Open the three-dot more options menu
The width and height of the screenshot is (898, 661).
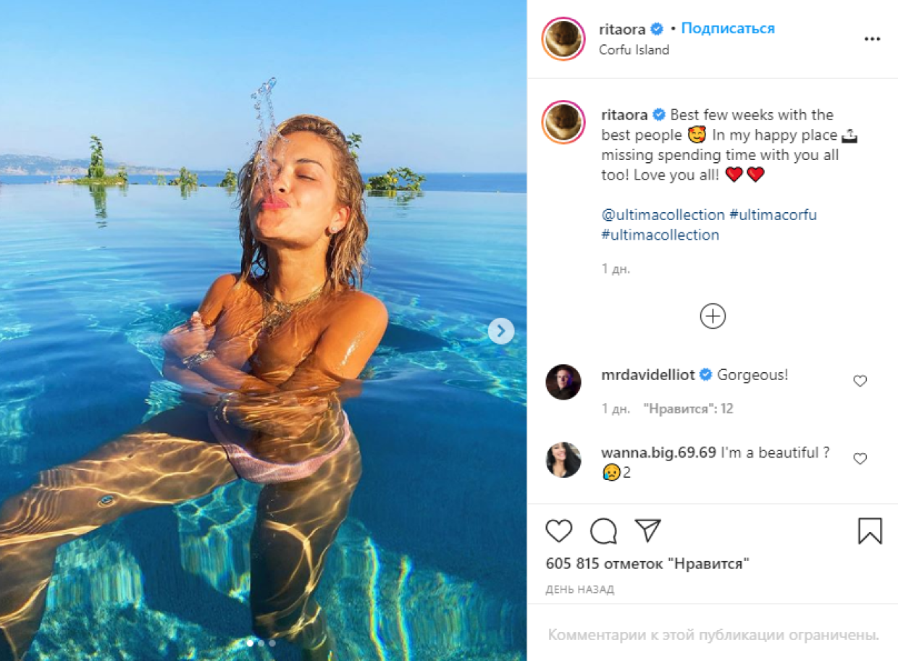coord(872,39)
